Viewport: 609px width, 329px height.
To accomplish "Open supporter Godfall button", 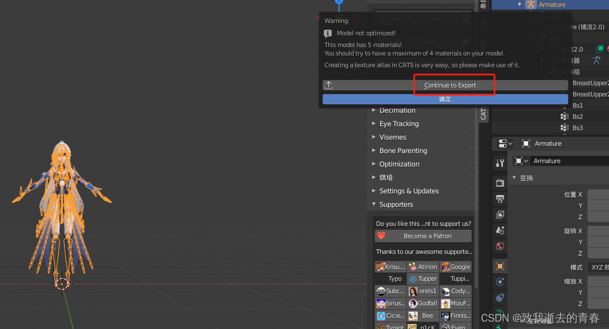I will [x=423, y=303].
